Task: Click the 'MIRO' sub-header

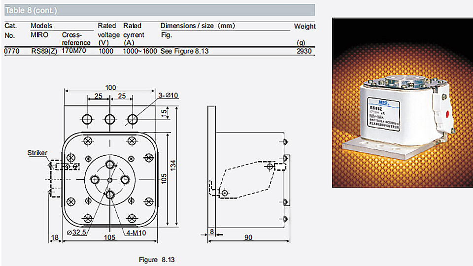Action: click(x=39, y=34)
